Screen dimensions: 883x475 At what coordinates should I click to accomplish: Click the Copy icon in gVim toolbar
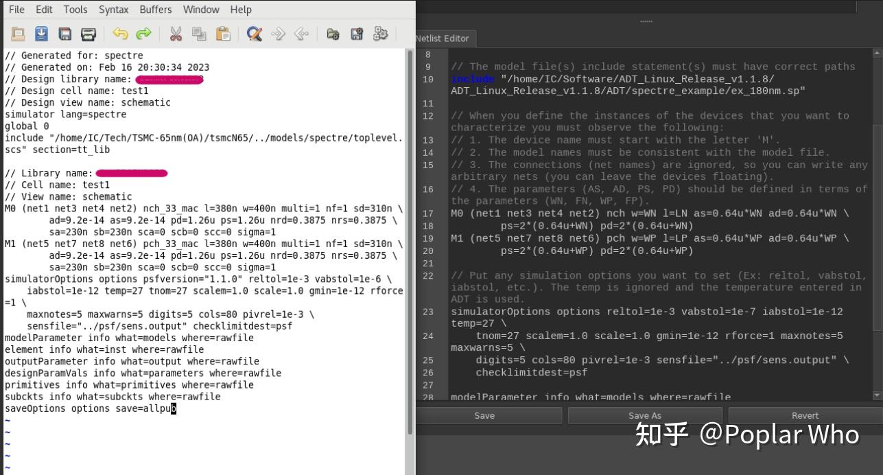coord(199,34)
